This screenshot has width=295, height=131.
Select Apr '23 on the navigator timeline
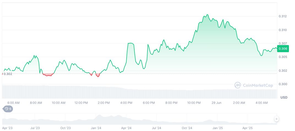(x=7, y=128)
